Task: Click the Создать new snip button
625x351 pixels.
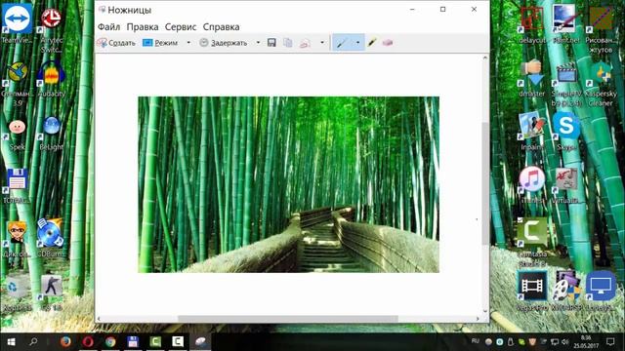Action: coord(116,43)
